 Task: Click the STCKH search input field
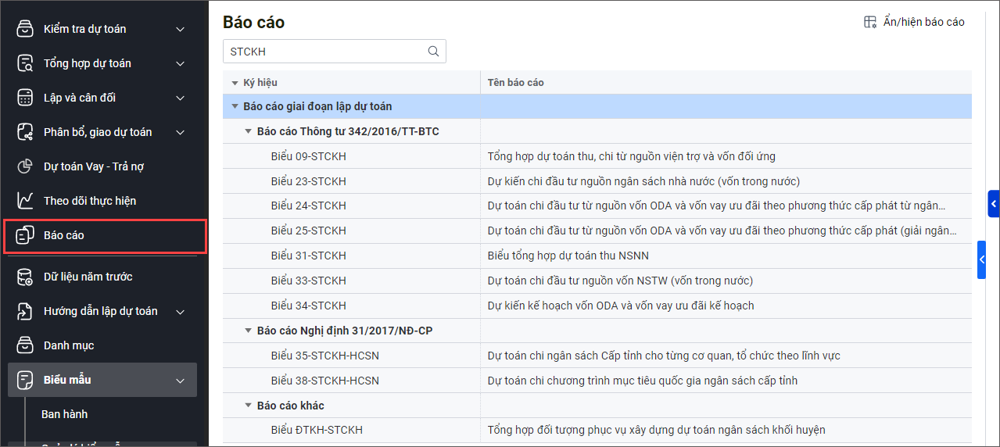[x=324, y=52]
